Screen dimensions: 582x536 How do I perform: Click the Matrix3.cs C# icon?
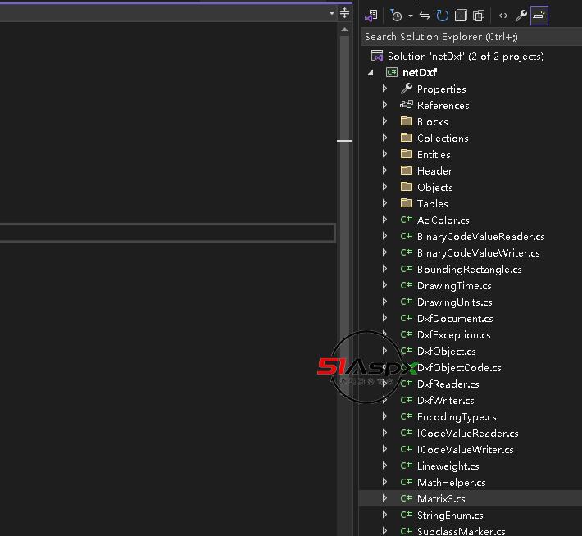click(407, 498)
